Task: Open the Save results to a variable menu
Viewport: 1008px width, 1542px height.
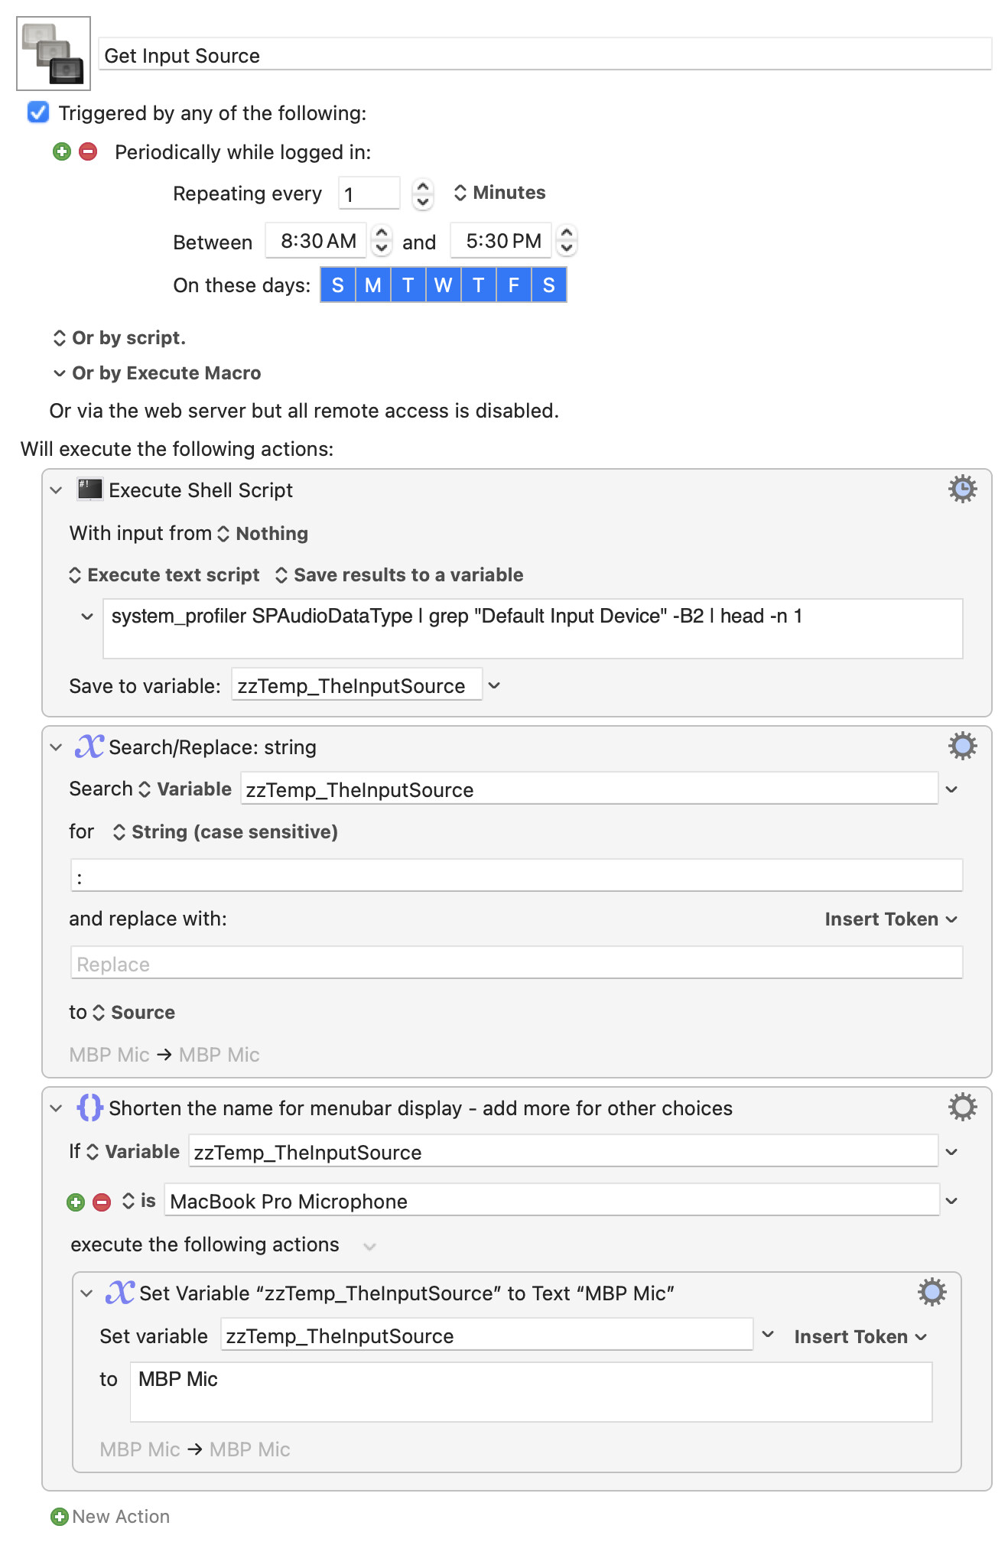Action: [399, 575]
